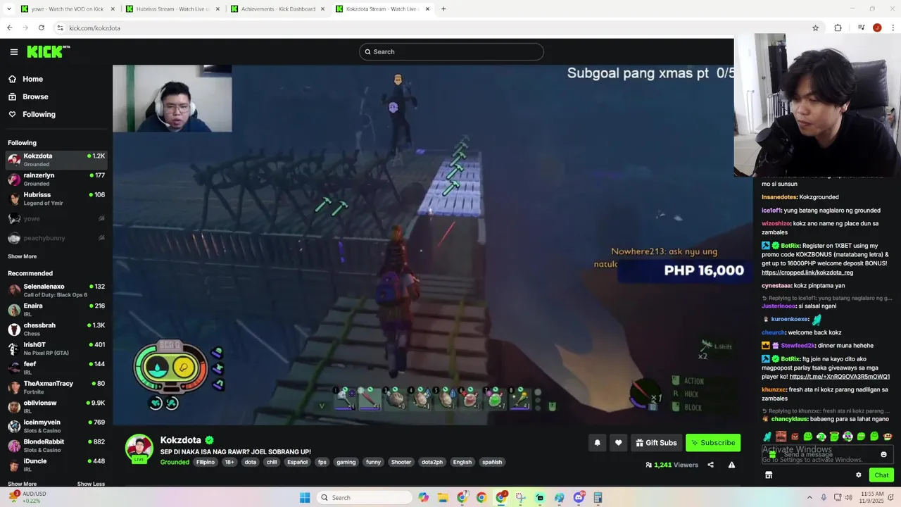This screenshot has height=507, width=901.
Task: Open Hubrisss channel in Following list
Action: coord(56,199)
